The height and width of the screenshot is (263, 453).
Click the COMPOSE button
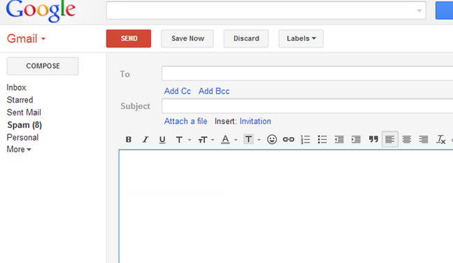tap(43, 66)
